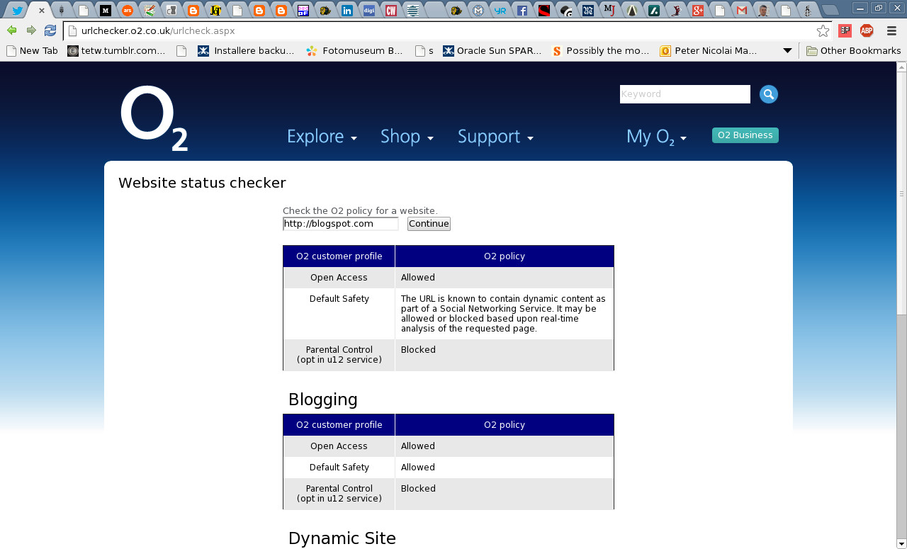The image size is (907, 549).
Task: Open the Adblock Plus ABP extension icon
Action: [867, 30]
